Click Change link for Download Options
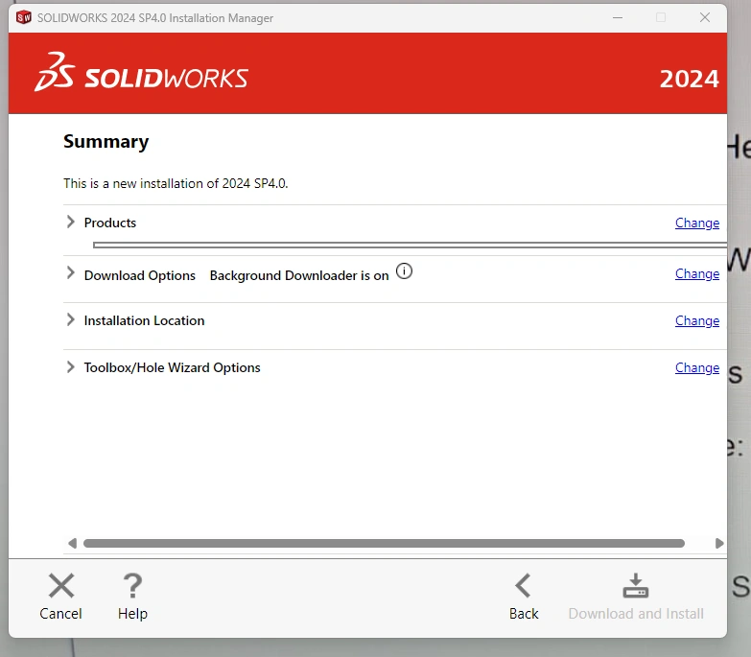This screenshot has height=657, width=751. coord(697,274)
